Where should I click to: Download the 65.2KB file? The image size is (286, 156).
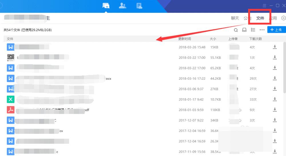pos(275,68)
